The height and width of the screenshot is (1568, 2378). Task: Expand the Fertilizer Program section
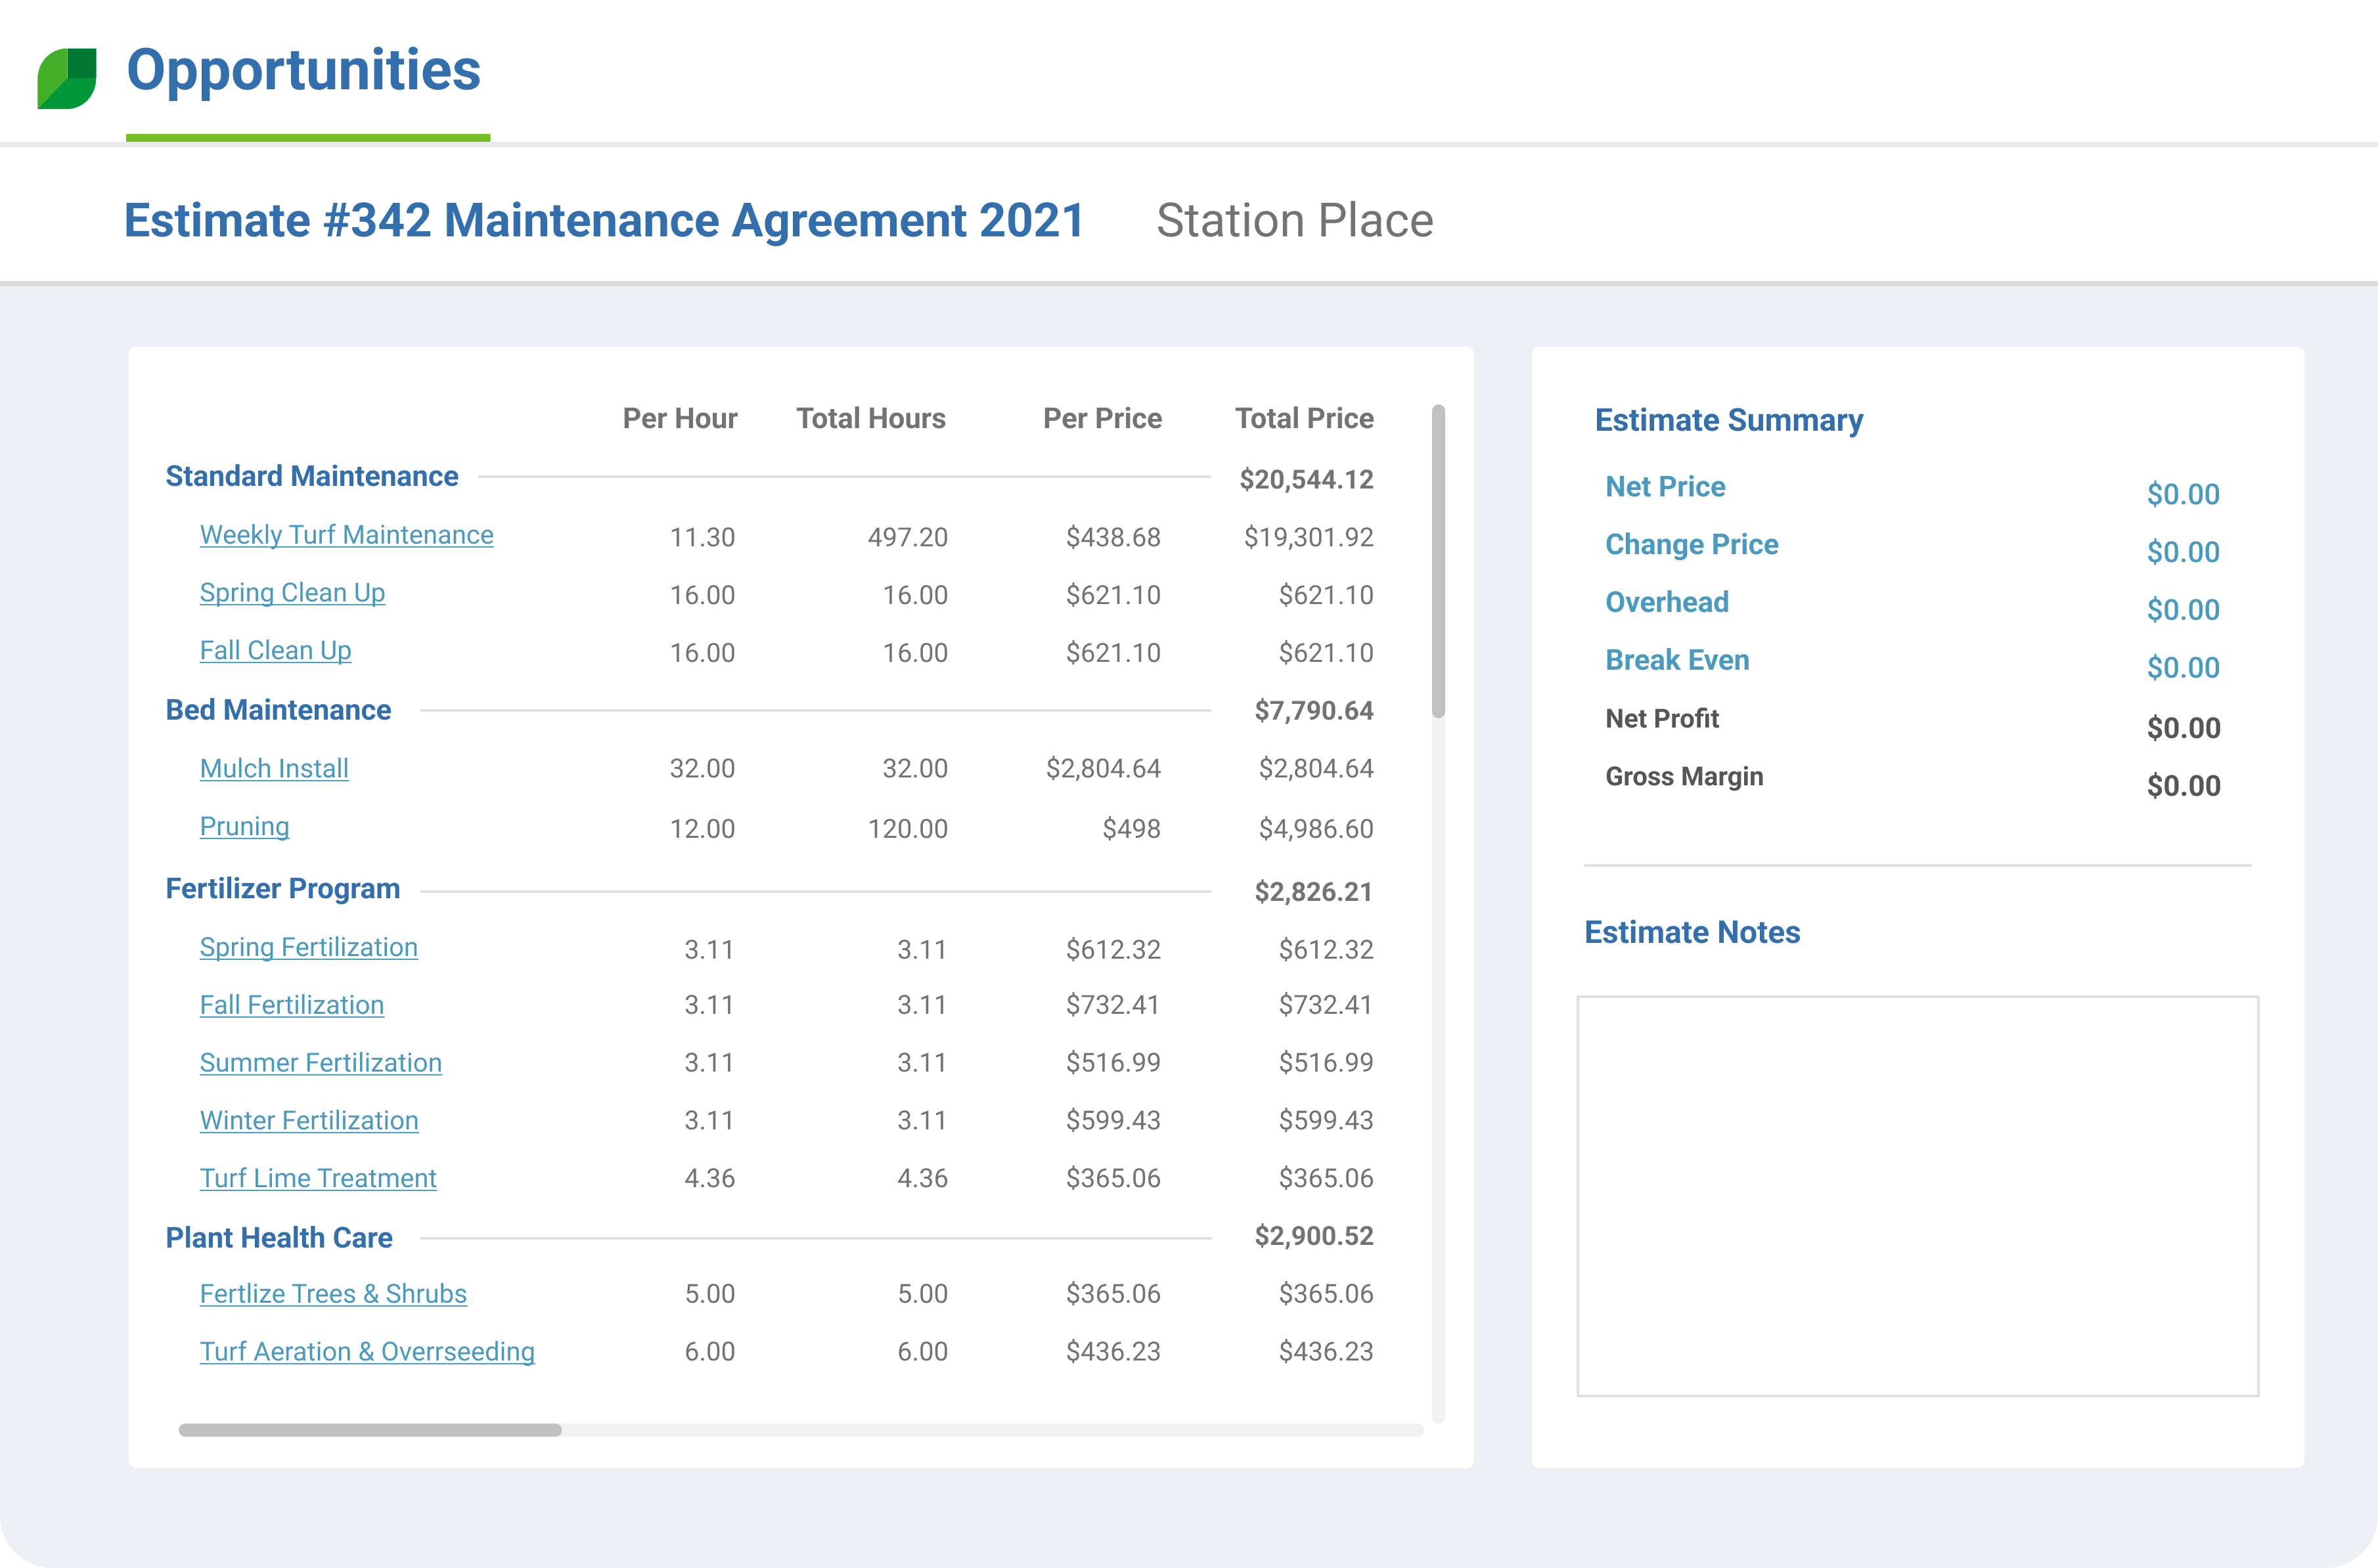pyautogui.click(x=283, y=888)
